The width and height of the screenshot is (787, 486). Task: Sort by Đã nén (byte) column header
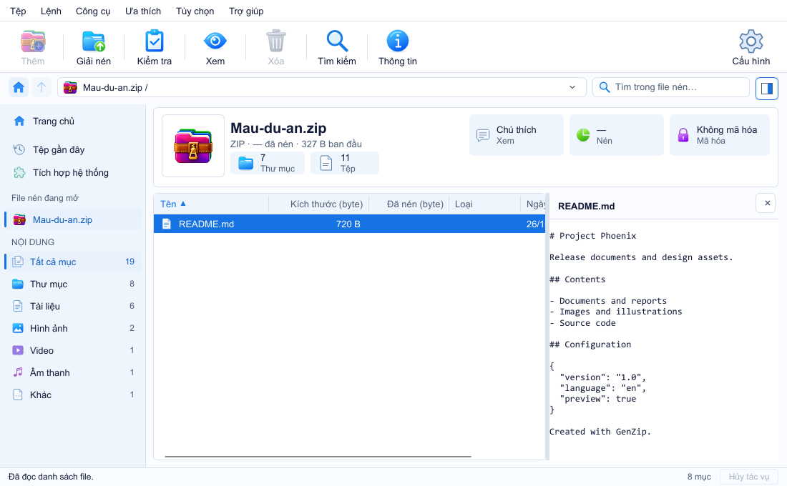[409, 204]
